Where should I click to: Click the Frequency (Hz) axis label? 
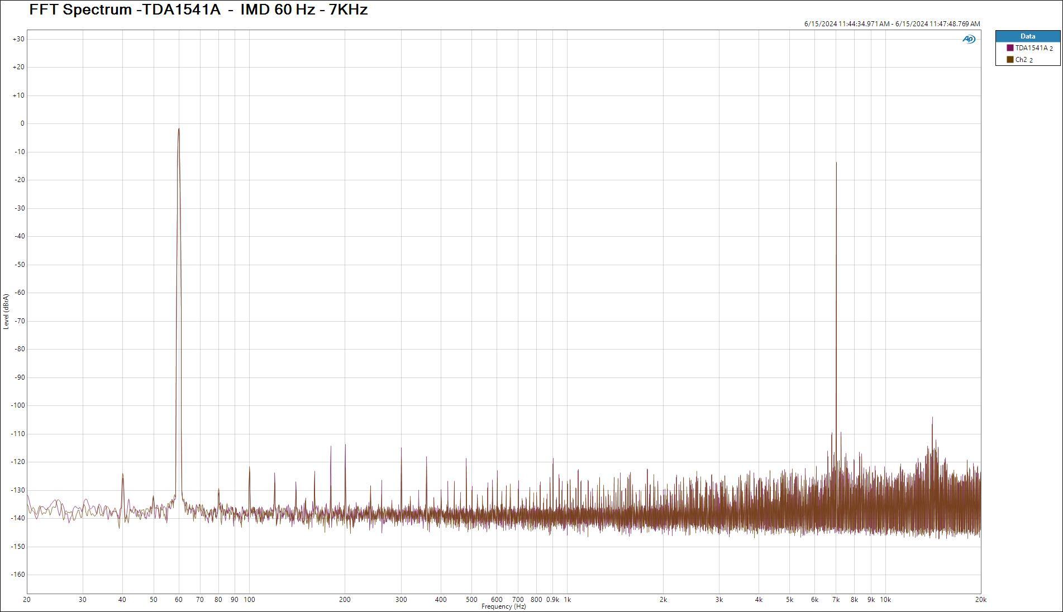(x=503, y=606)
